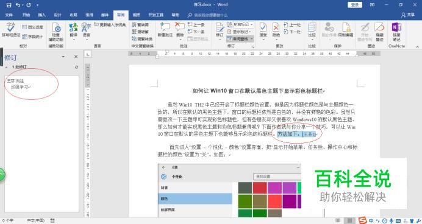The height and width of the screenshot is (224, 422).
Task: Collapse the ribbon with the chevron
Action: point(417,47)
